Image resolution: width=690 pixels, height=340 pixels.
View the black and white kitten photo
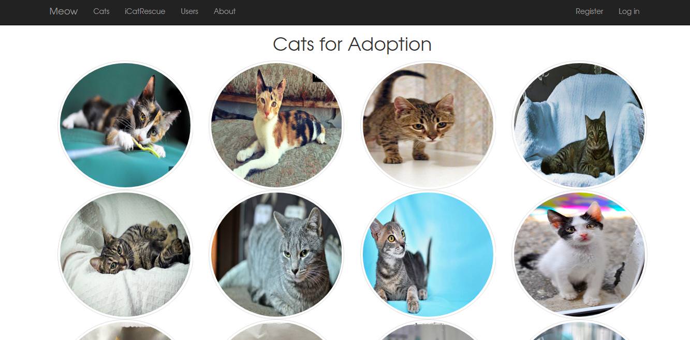point(579,255)
